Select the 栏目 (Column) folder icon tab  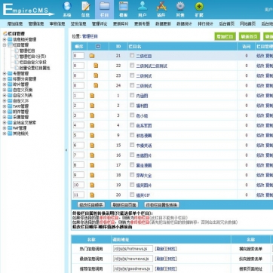coord(105,9)
